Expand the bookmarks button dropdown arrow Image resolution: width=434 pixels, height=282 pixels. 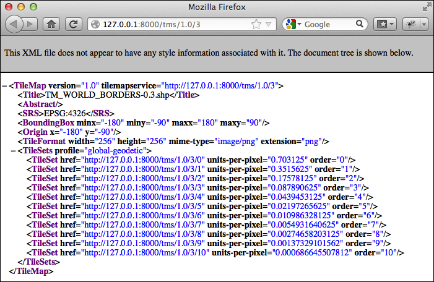click(x=392, y=24)
